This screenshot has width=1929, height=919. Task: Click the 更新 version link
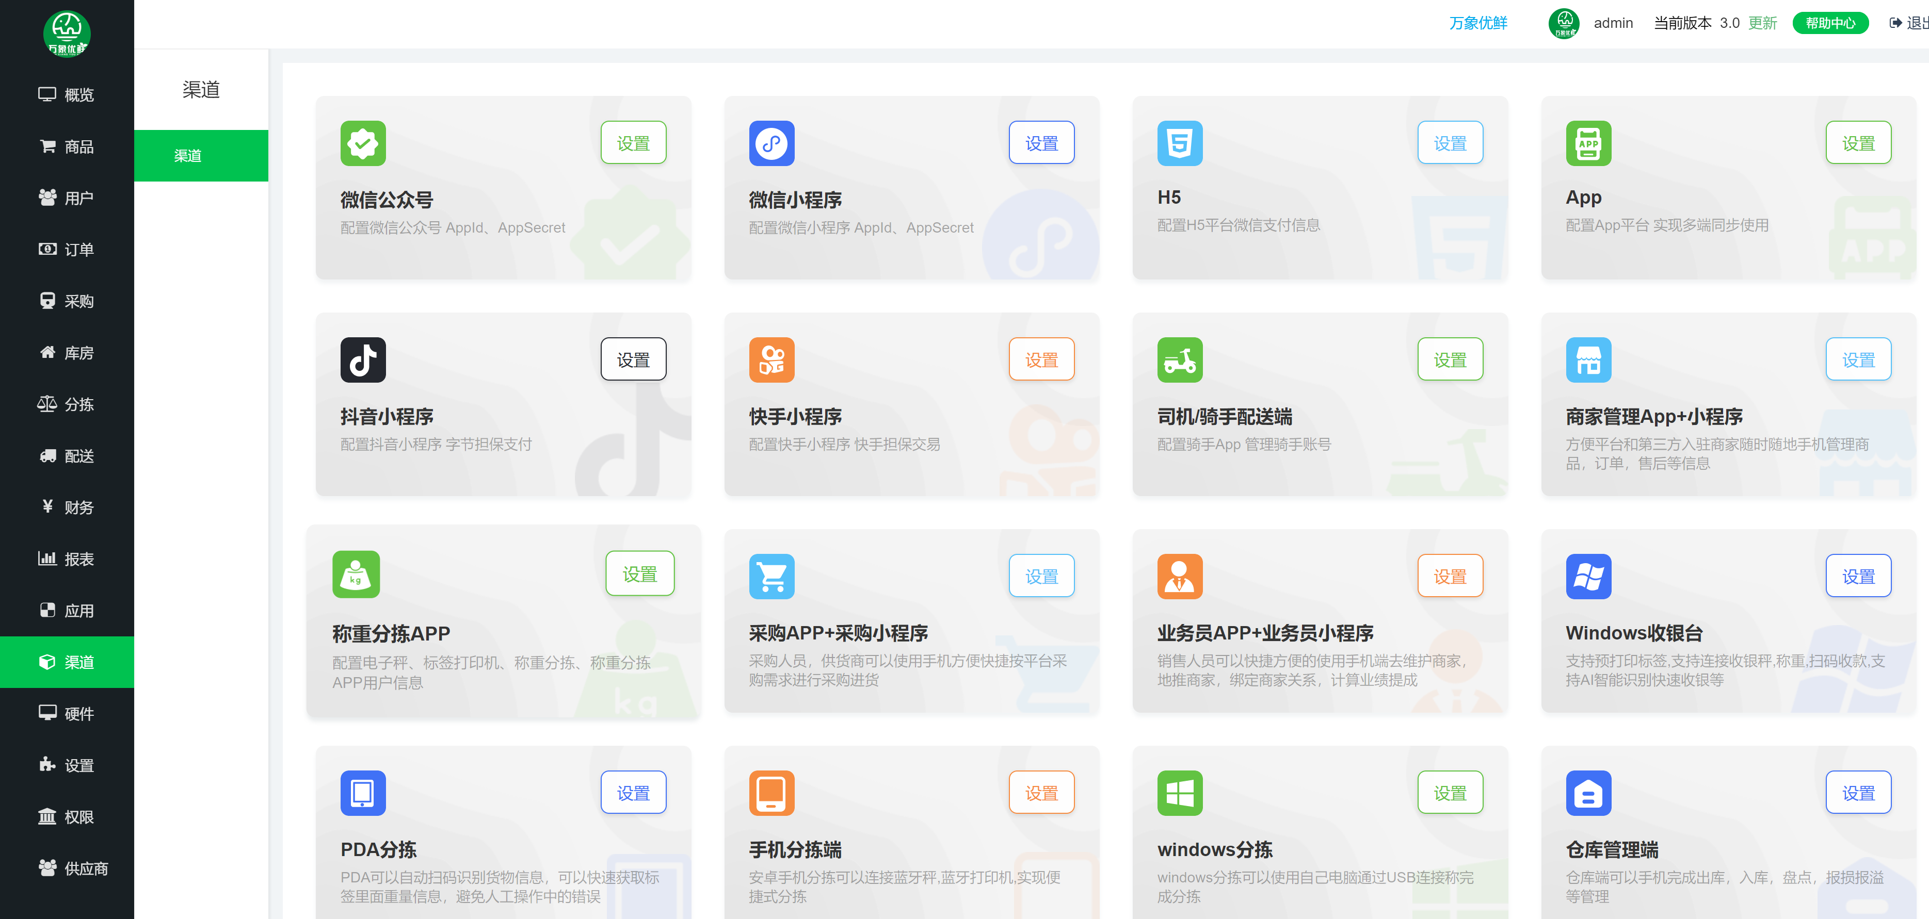pos(1762,23)
